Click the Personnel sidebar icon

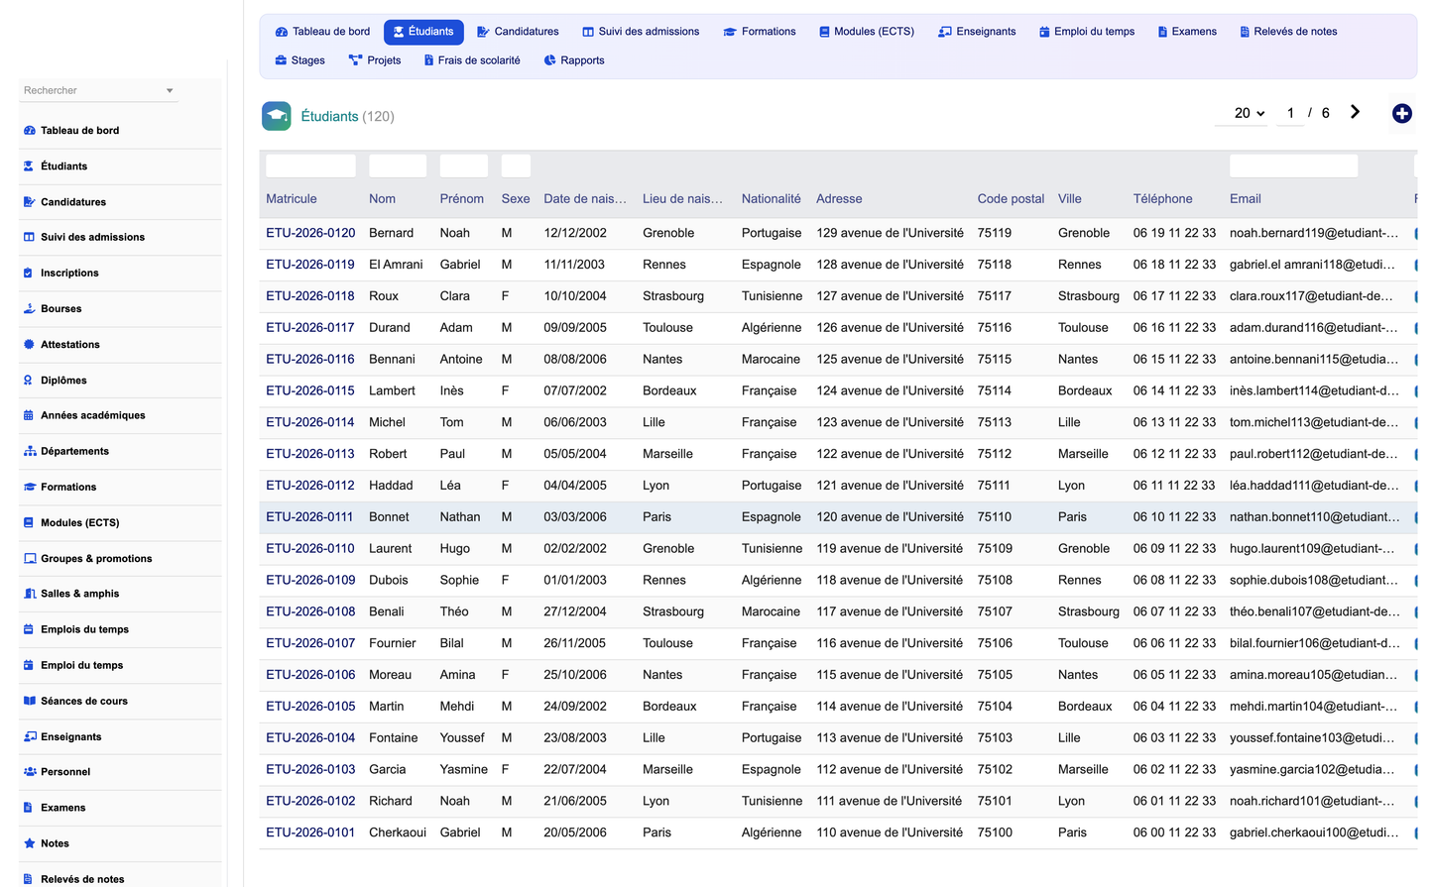tap(29, 771)
